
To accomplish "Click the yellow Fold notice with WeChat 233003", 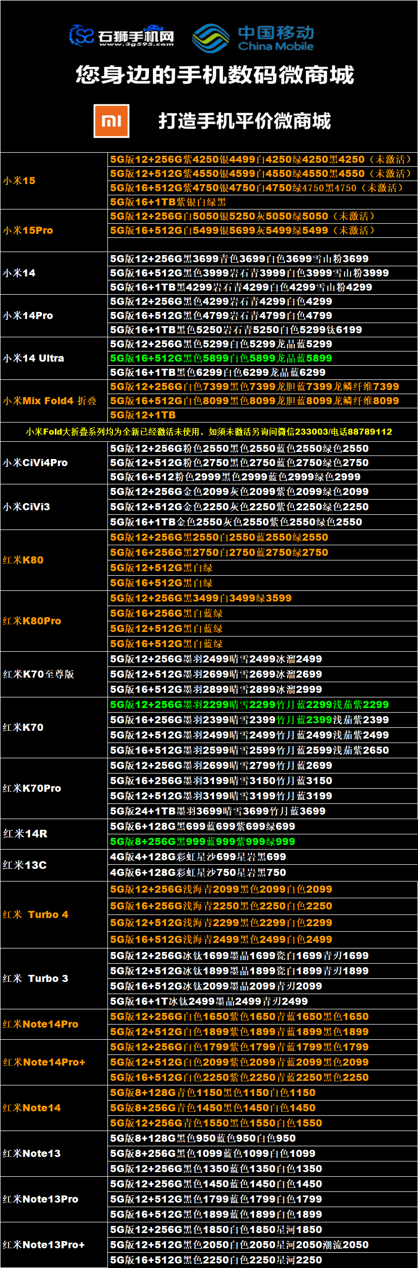I will coord(209,432).
